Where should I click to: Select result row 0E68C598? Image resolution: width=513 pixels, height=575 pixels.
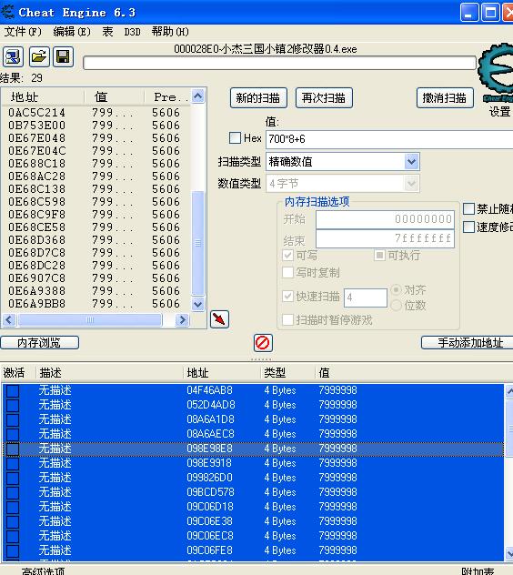pyautogui.click(x=96, y=201)
